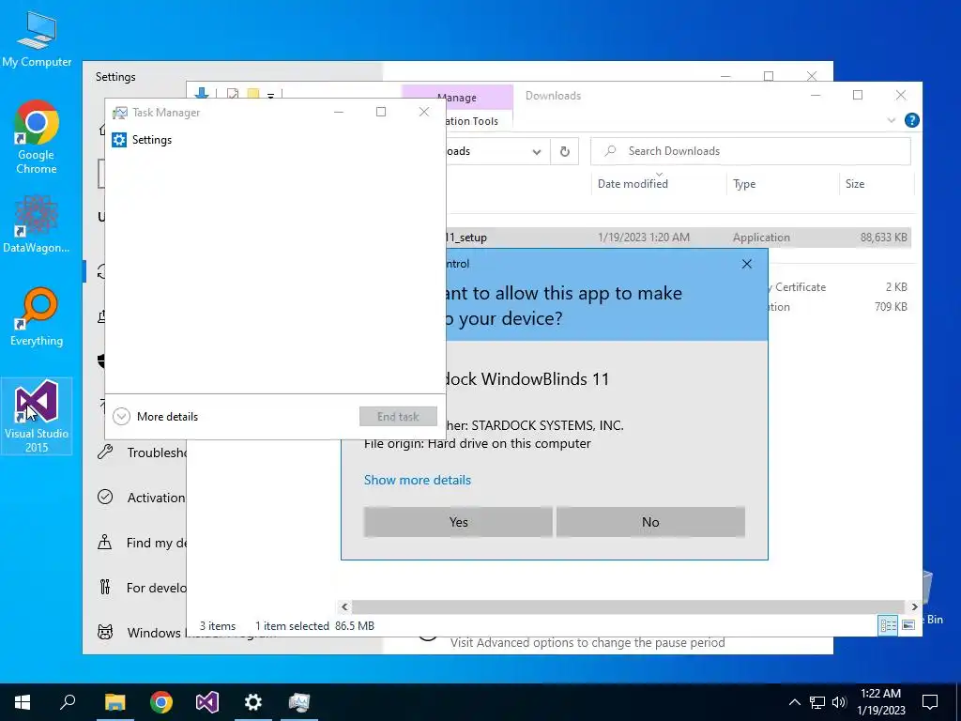961x721 pixels.
Task: Sort files by Size column
Action: [x=855, y=184]
